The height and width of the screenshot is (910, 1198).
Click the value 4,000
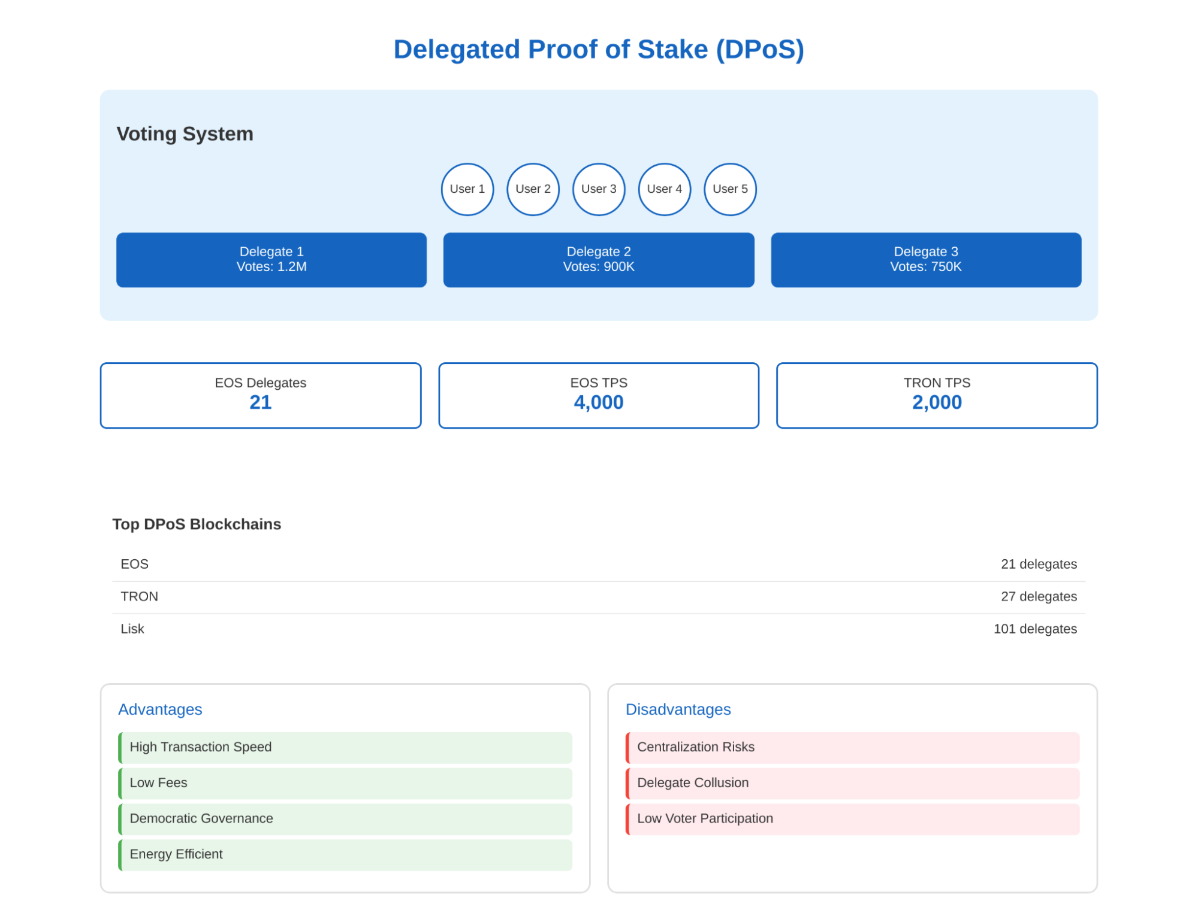tap(599, 403)
